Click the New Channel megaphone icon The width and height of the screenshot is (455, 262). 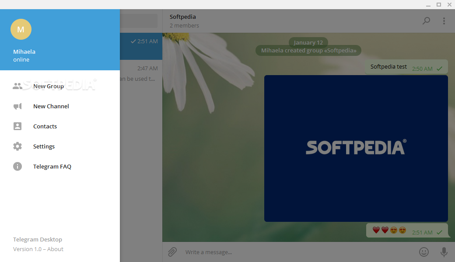[x=17, y=106]
